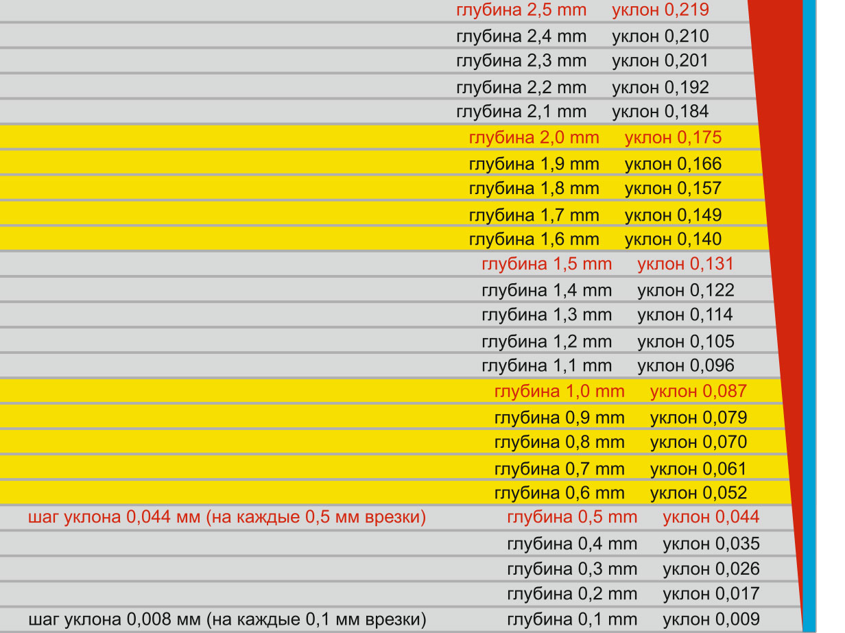This screenshot has height=633, width=845.
Task: Select the "уклон 0,175" value in red
Action: [673, 138]
